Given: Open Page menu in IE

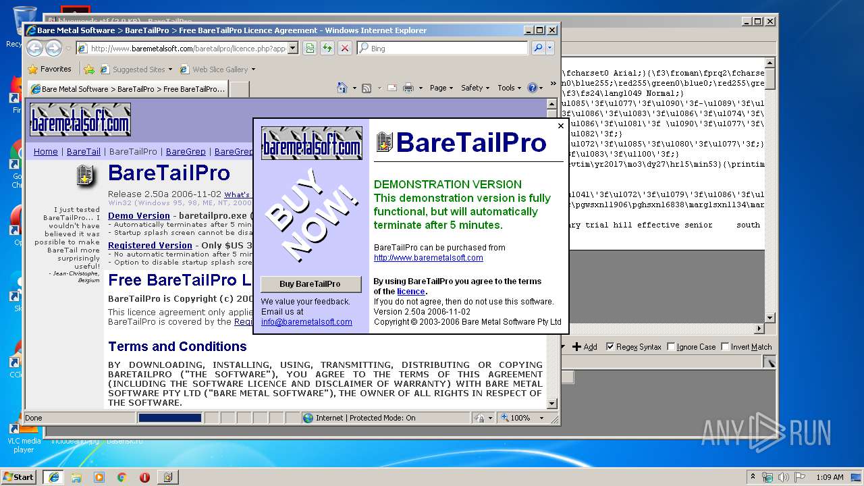Looking at the screenshot, I should 441,88.
